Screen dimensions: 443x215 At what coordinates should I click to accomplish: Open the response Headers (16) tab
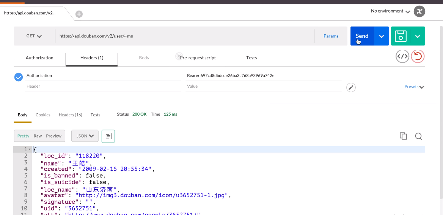click(70, 115)
